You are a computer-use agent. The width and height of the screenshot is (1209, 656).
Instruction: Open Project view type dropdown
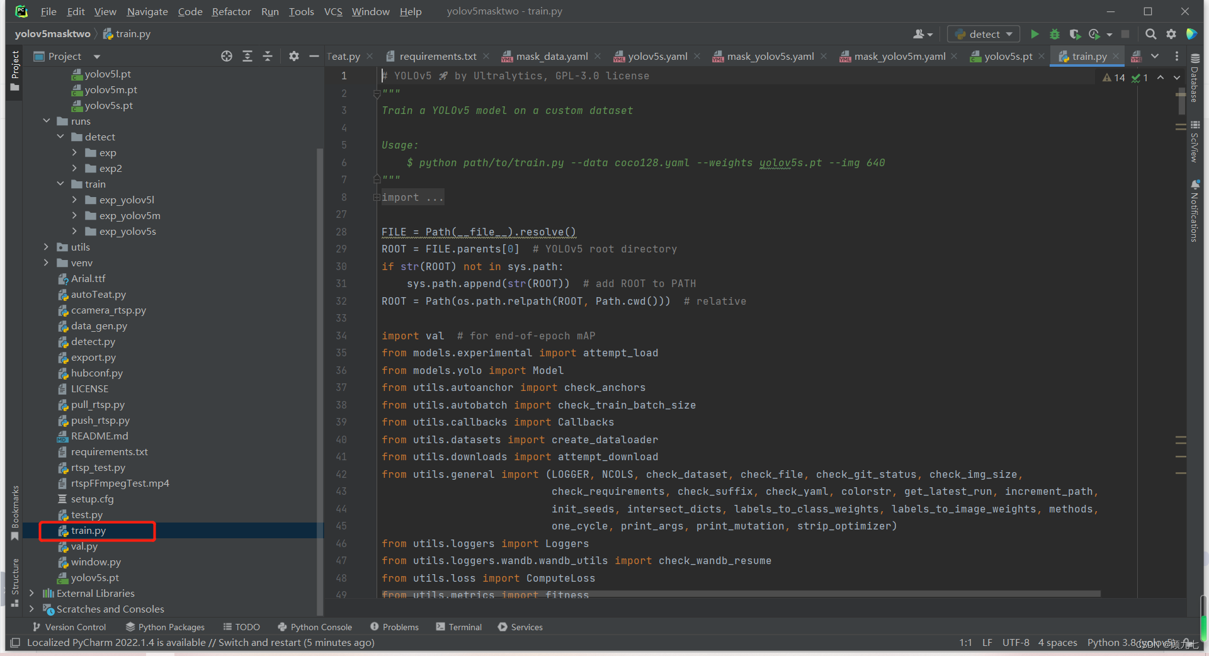coord(96,56)
